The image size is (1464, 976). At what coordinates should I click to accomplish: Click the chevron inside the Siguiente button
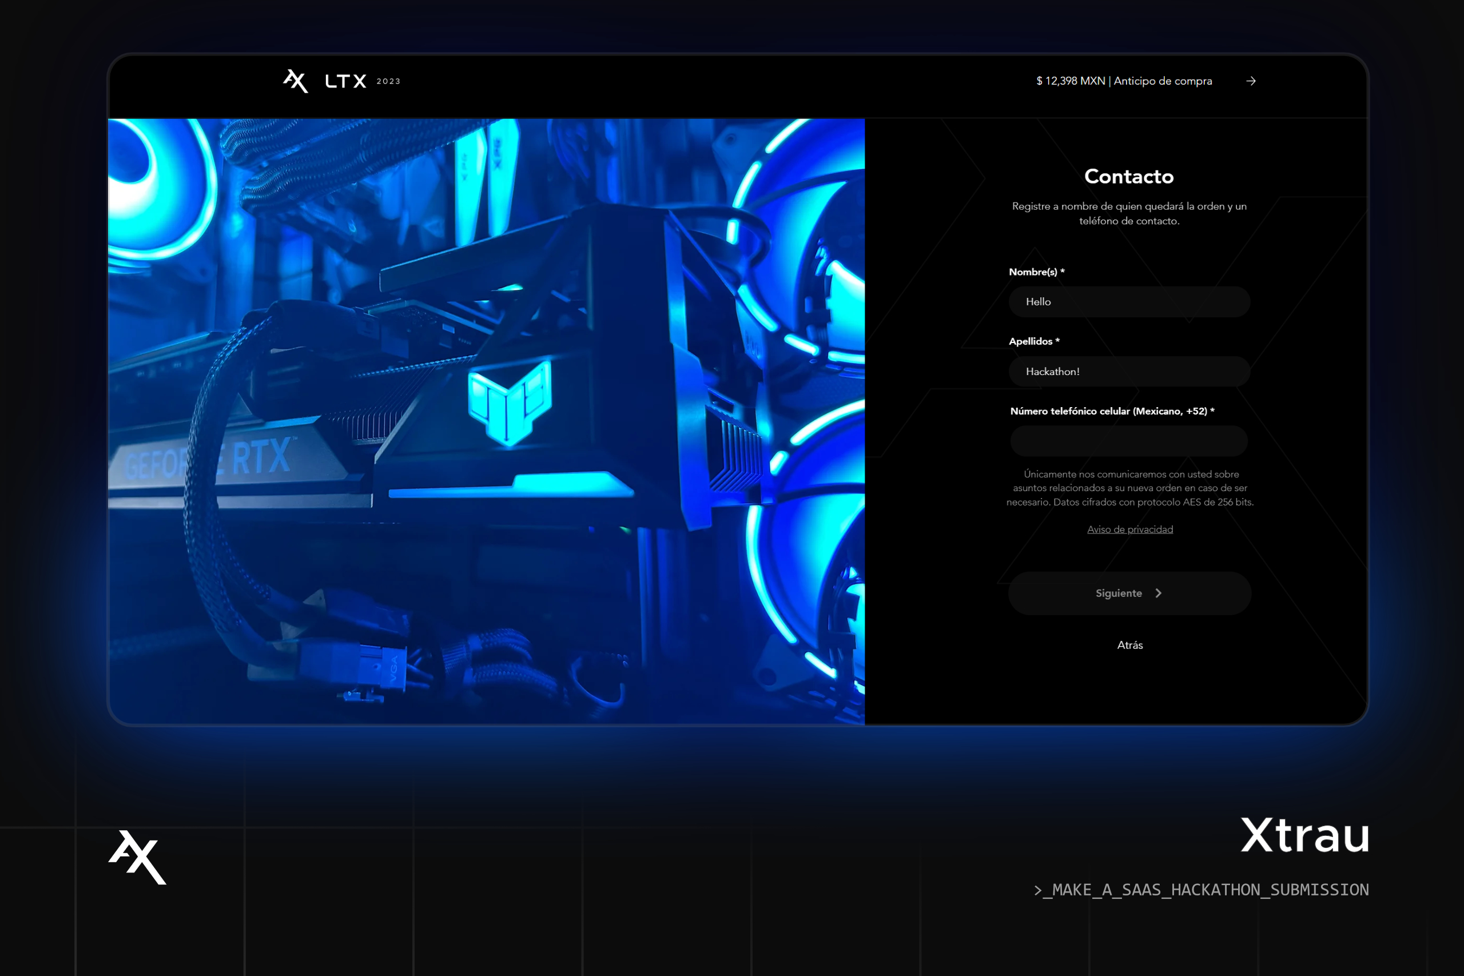coord(1159,593)
